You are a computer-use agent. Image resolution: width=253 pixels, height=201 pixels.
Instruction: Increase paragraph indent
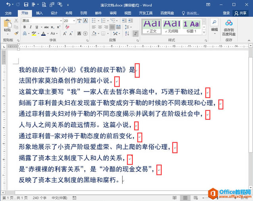130,21
